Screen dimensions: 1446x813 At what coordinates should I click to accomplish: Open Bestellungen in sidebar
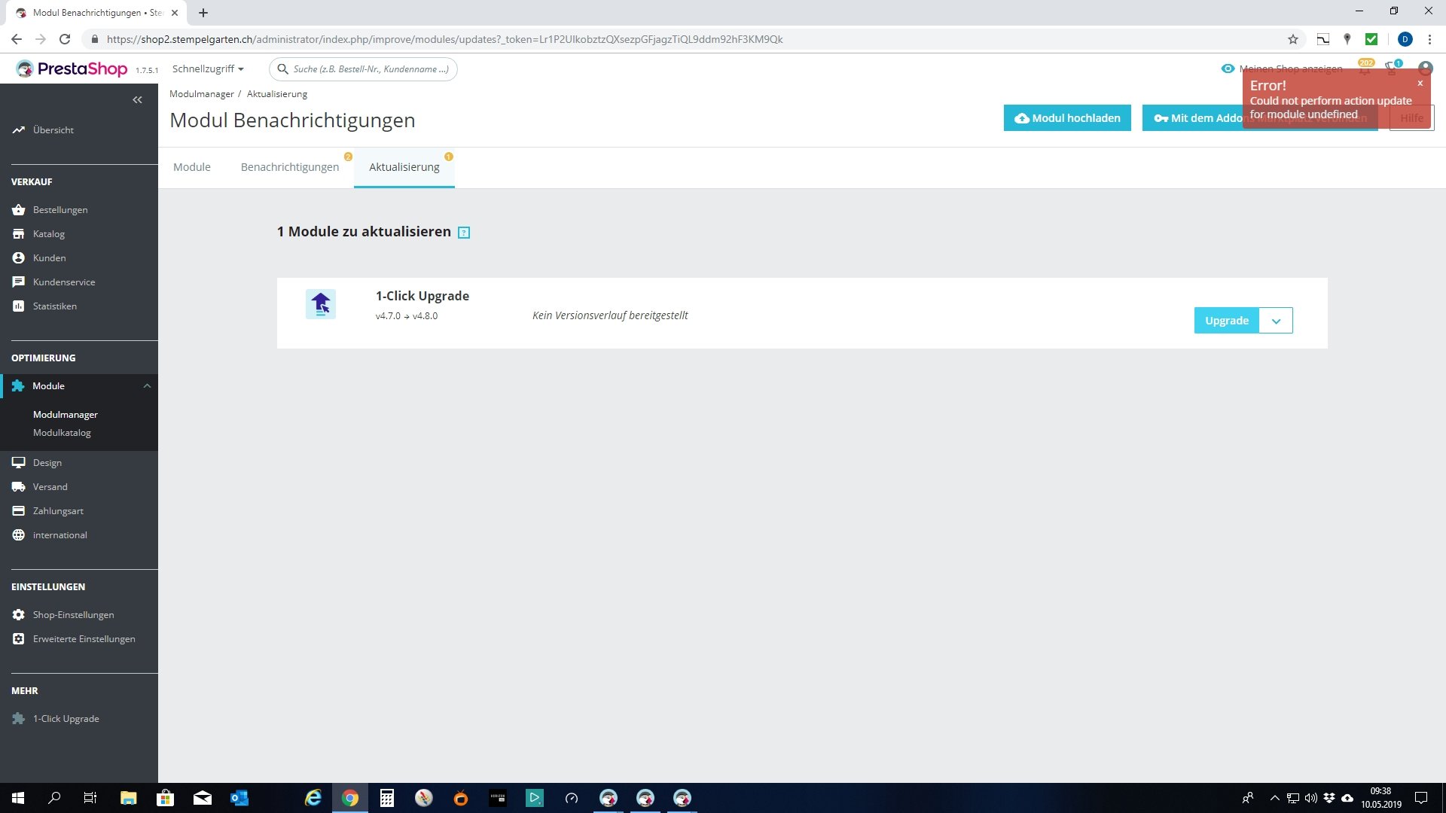(x=60, y=209)
